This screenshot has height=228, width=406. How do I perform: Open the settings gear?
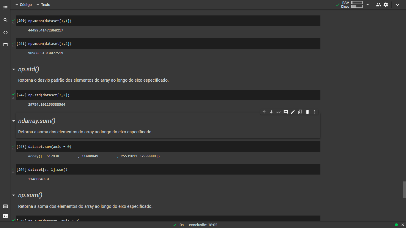pos(386,5)
